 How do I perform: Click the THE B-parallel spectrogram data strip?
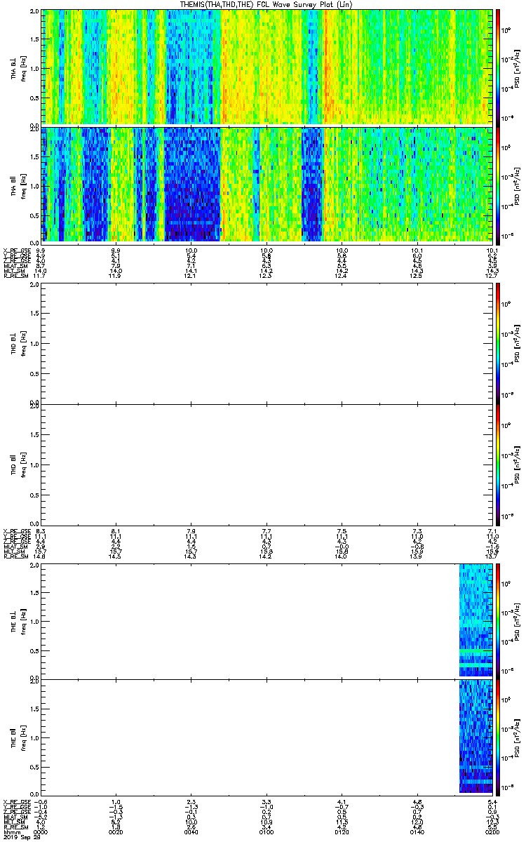point(476,737)
